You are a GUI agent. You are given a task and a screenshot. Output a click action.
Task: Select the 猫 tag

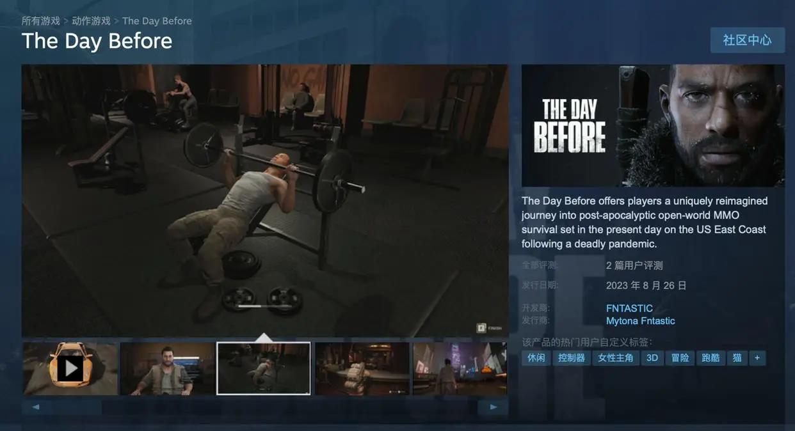[x=737, y=358]
